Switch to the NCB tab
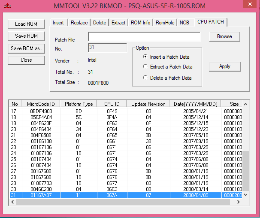The height and width of the screenshot is (218, 260). [184, 23]
